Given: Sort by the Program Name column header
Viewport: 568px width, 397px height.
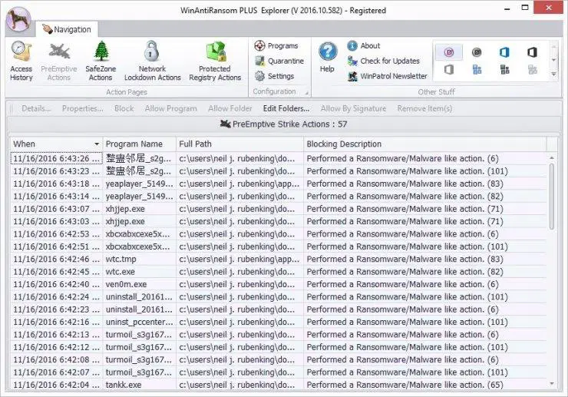Looking at the screenshot, I should (140, 144).
